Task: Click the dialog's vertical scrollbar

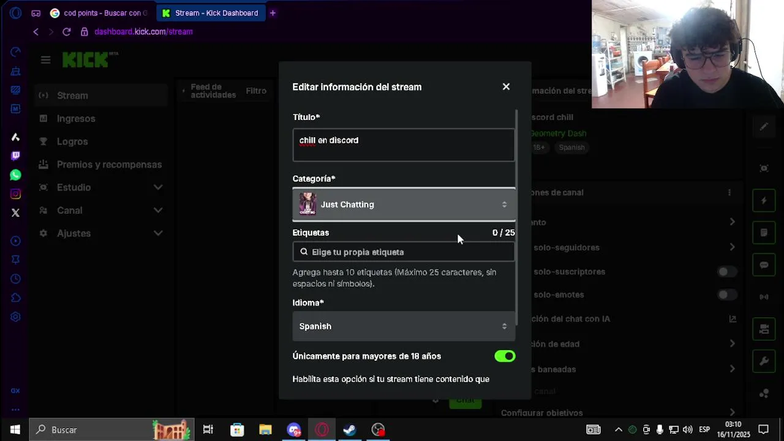Action: click(x=518, y=217)
